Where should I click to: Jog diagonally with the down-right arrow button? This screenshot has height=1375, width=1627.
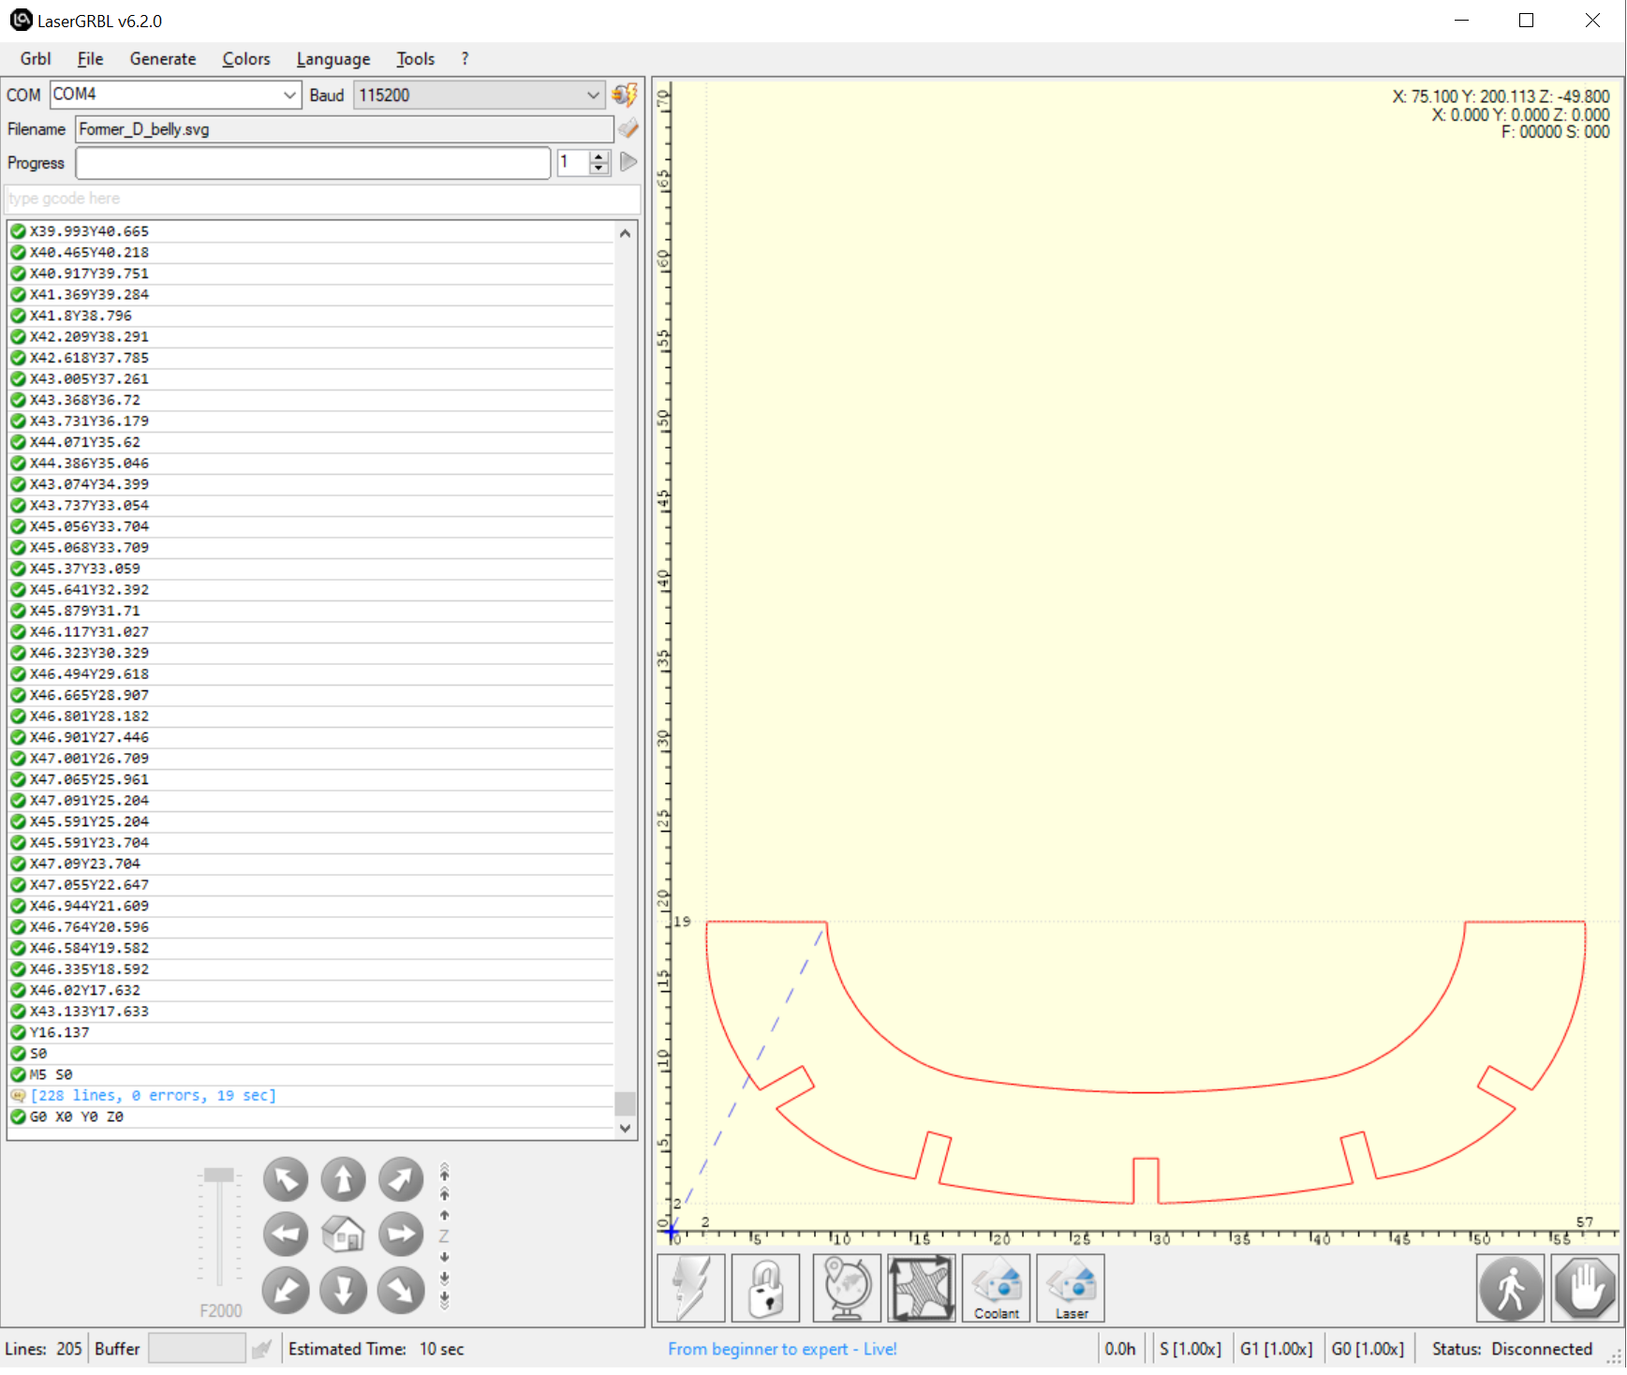(401, 1290)
